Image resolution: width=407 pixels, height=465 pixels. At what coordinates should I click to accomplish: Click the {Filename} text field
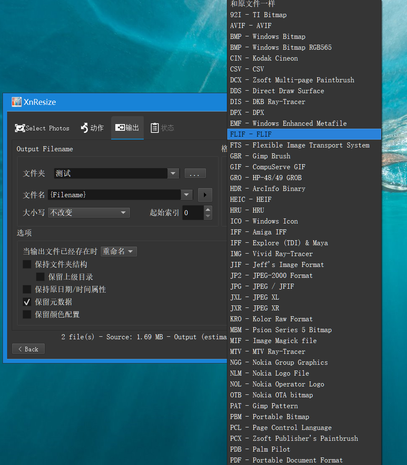[x=114, y=195]
